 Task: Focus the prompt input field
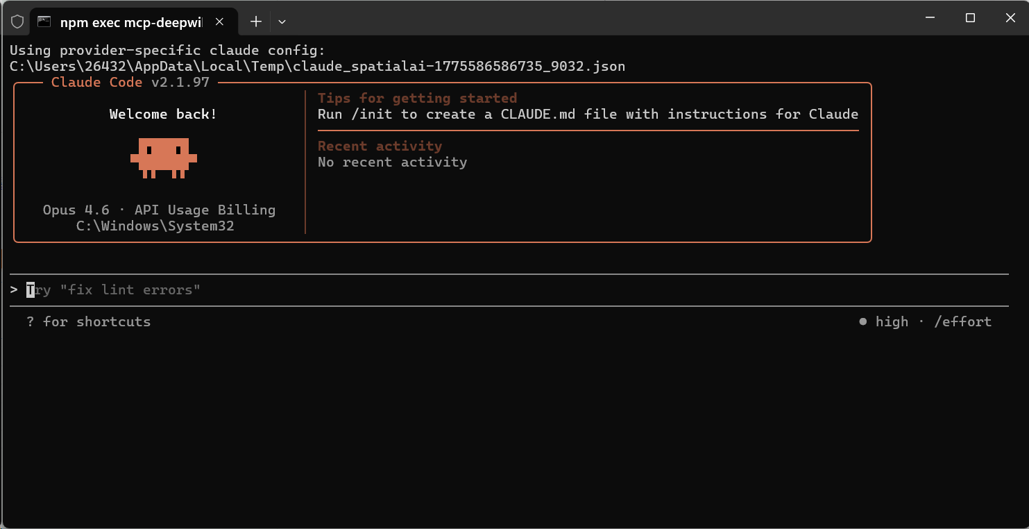509,290
